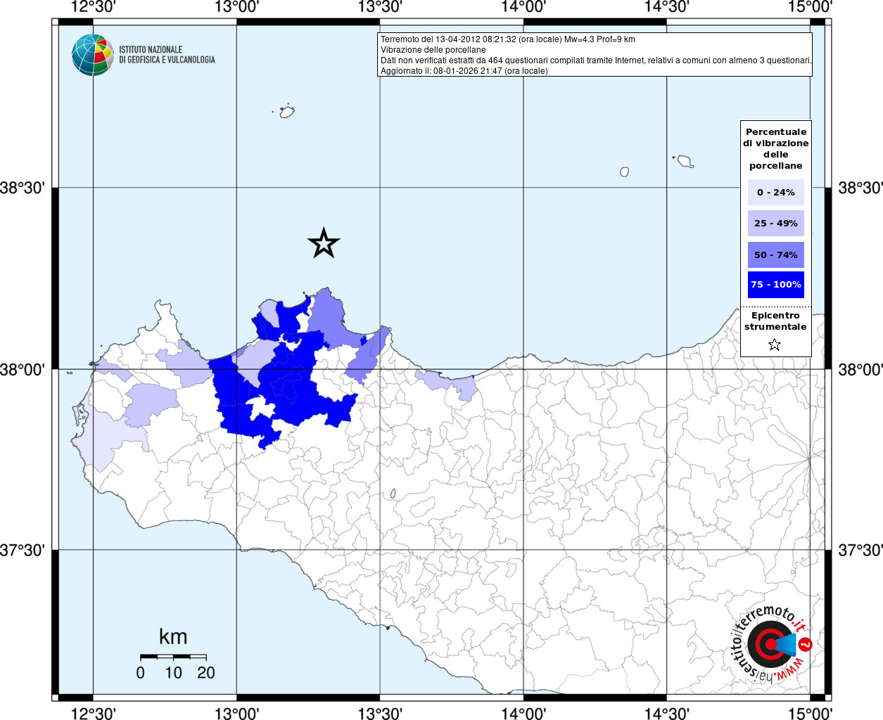883x720 pixels.
Task: Click the top 12°30' longitude label
Action: 94,7
